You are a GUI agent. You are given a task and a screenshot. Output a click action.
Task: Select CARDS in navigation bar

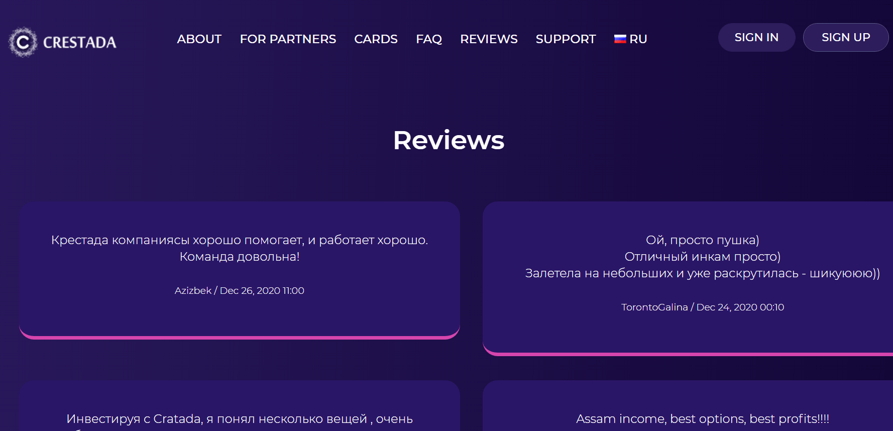coord(376,39)
